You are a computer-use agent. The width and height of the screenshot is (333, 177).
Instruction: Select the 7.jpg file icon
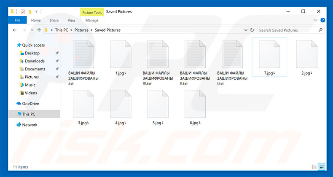click(x=269, y=54)
